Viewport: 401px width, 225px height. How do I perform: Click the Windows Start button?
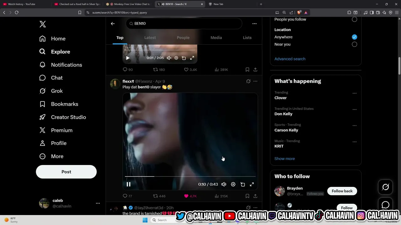pos(145,220)
